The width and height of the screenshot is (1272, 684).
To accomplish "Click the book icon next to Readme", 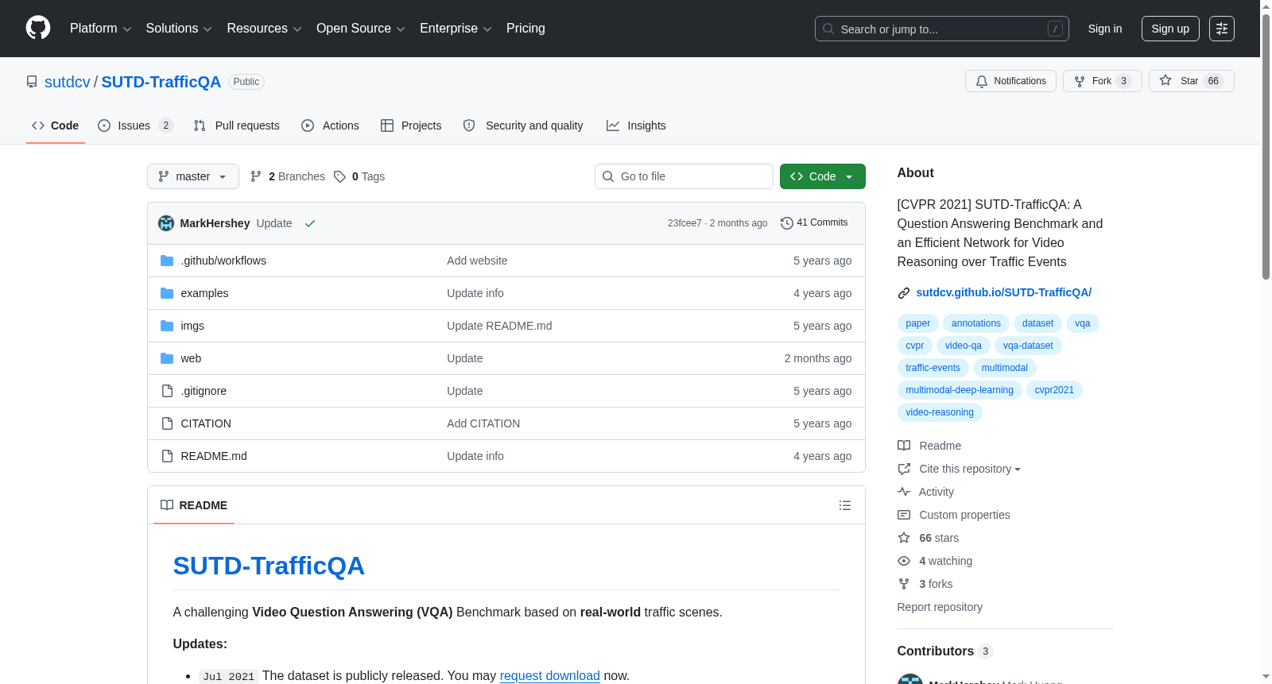I will pos(904,446).
